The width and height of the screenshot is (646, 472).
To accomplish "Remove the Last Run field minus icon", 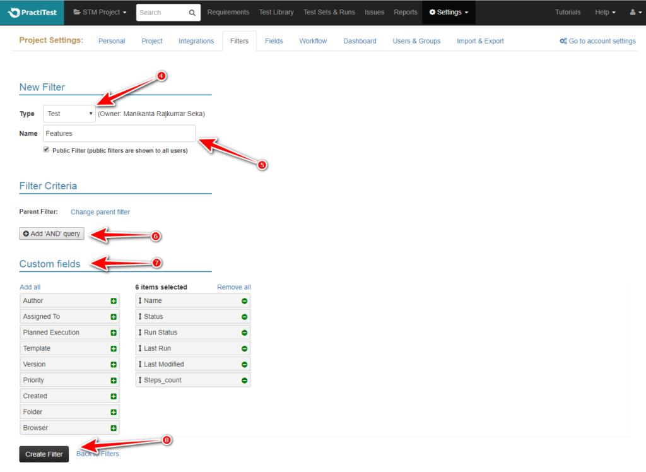I will [243, 348].
